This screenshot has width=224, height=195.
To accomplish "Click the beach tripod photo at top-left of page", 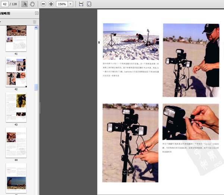I will 131,41.
